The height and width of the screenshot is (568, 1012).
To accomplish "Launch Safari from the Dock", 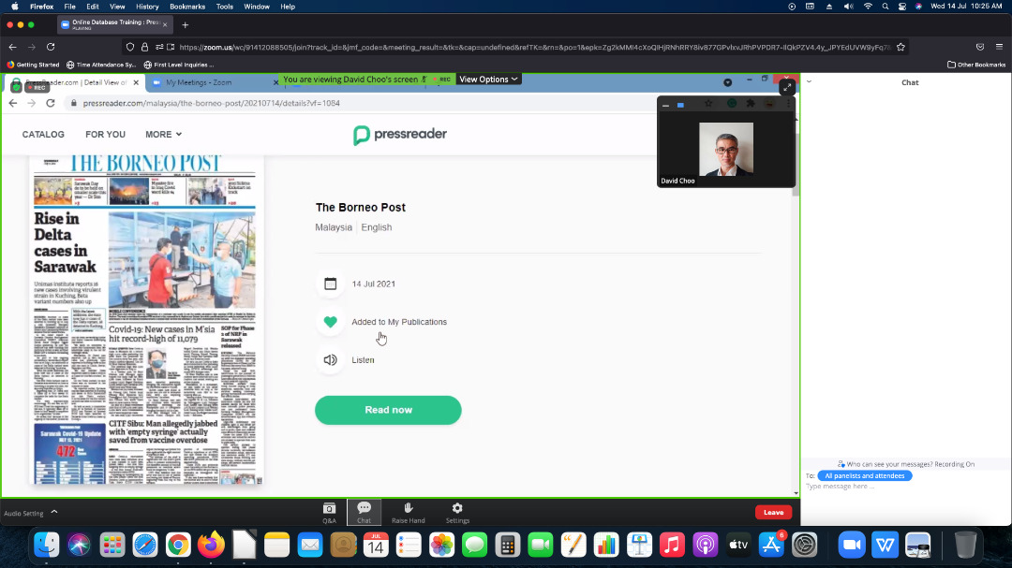I will 145,546.
